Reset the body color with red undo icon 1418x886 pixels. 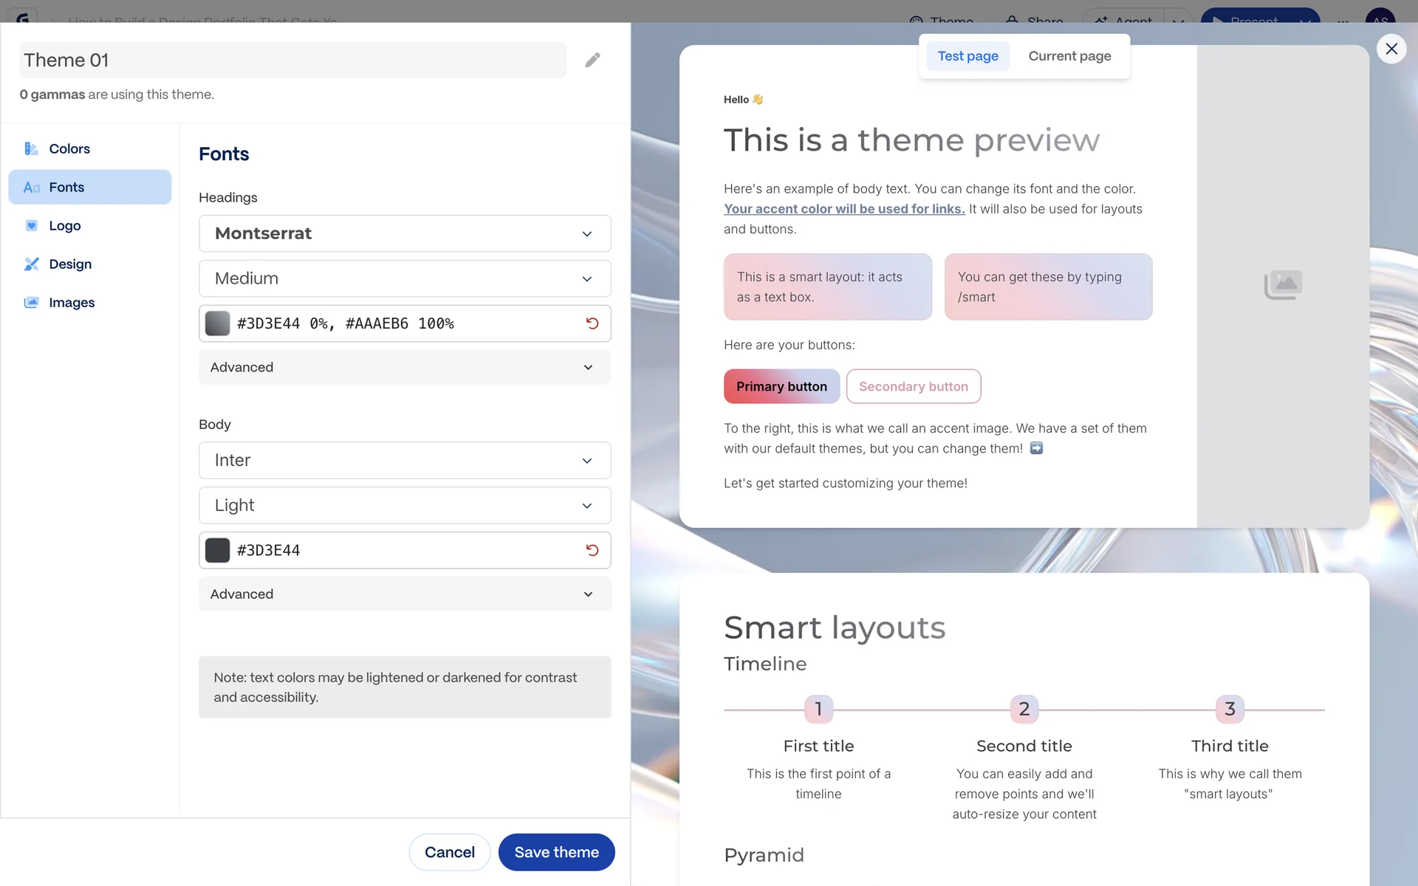[x=592, y=550]
